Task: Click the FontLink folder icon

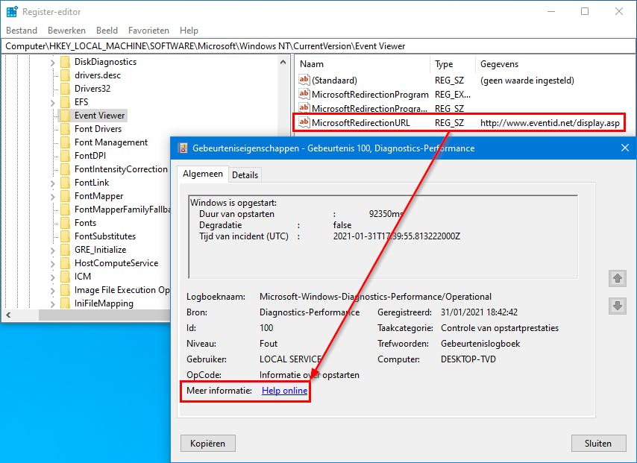Action: click(65, 183)
